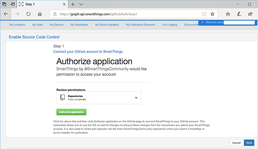Click Connect your GitHub account to SmartThings link
The image size is (258, 149).
click(x=88, y=52)
